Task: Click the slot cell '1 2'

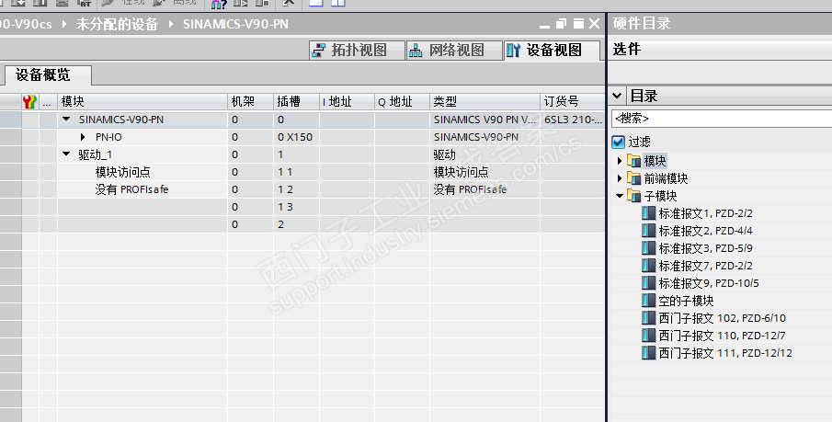Action: coord(296,189)
